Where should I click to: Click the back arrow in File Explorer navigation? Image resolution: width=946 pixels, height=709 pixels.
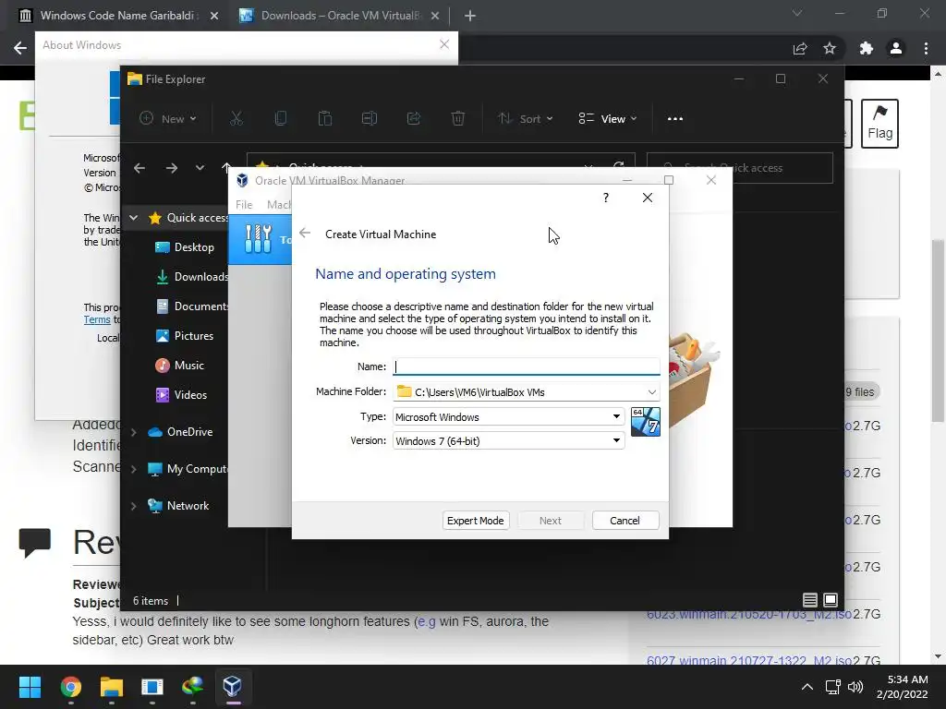[139, 168]
